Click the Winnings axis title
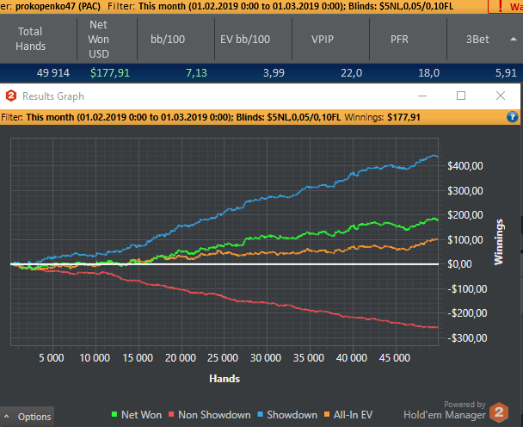This screenshot has width=523, height=427. pos(498,242)
